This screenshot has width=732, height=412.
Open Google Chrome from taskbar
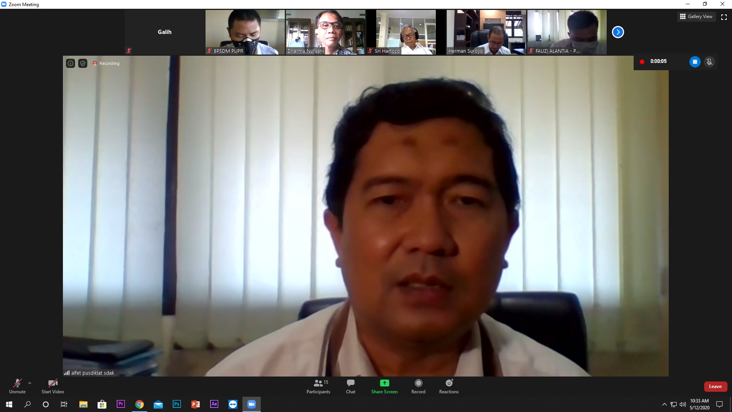[x=139, y=404]
